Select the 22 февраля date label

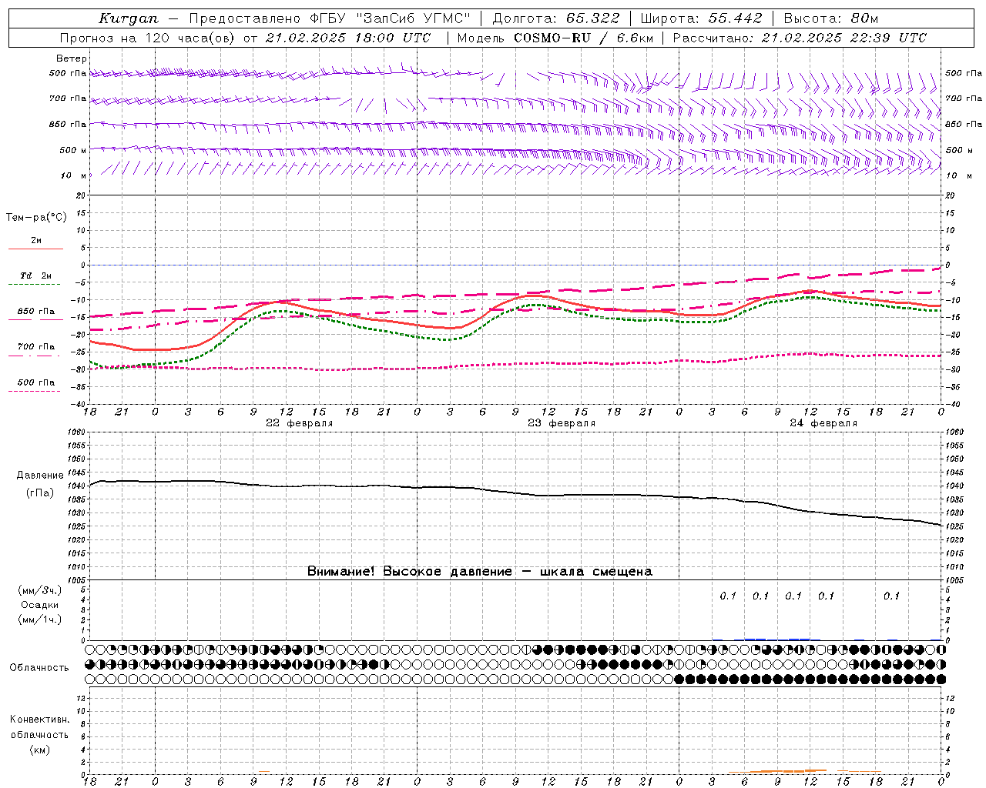[x=300, y=423]
